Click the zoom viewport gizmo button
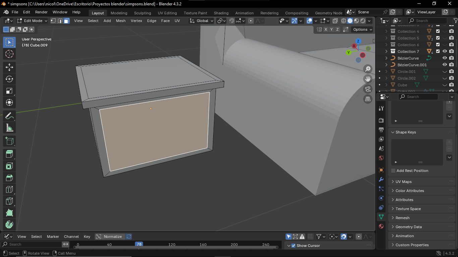Viewport: 458px width, 257px height. pyautogui.click(x=368, y=69)
